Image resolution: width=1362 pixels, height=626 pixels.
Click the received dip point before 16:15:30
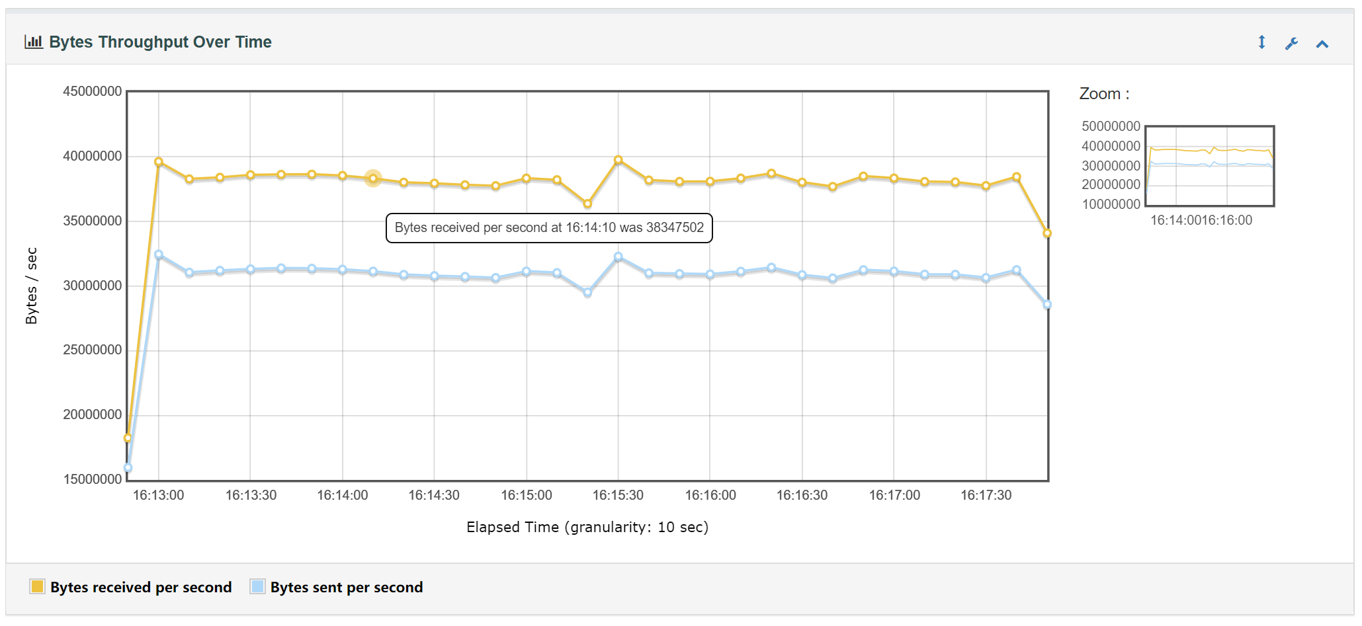[587, 204]
